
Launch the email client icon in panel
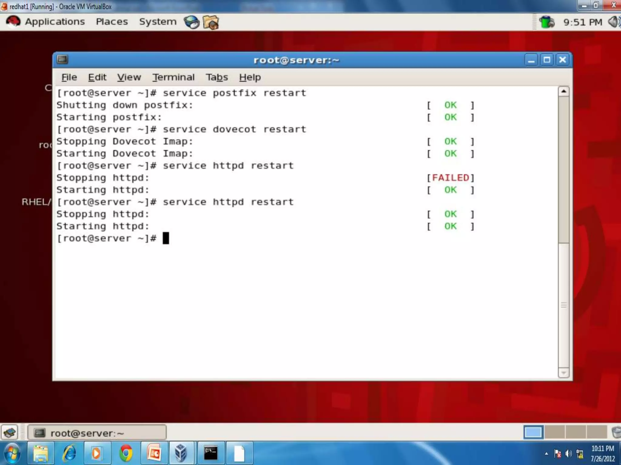tap(211, 22)
